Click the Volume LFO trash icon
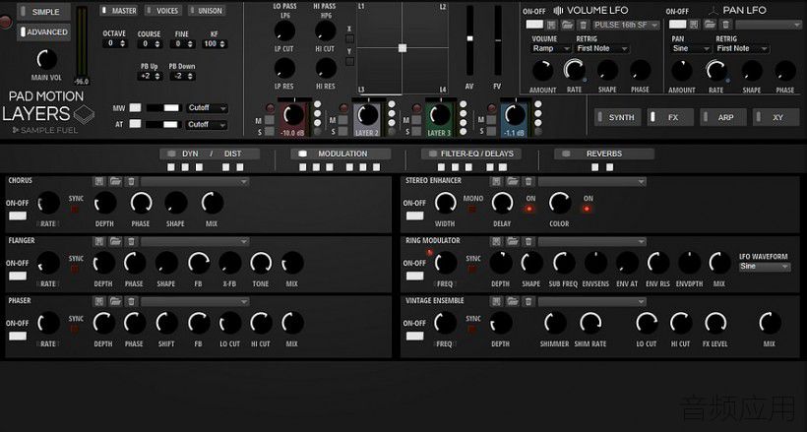Image resolution: width=807 pixels, height=432 pixels. pos(584,25)
